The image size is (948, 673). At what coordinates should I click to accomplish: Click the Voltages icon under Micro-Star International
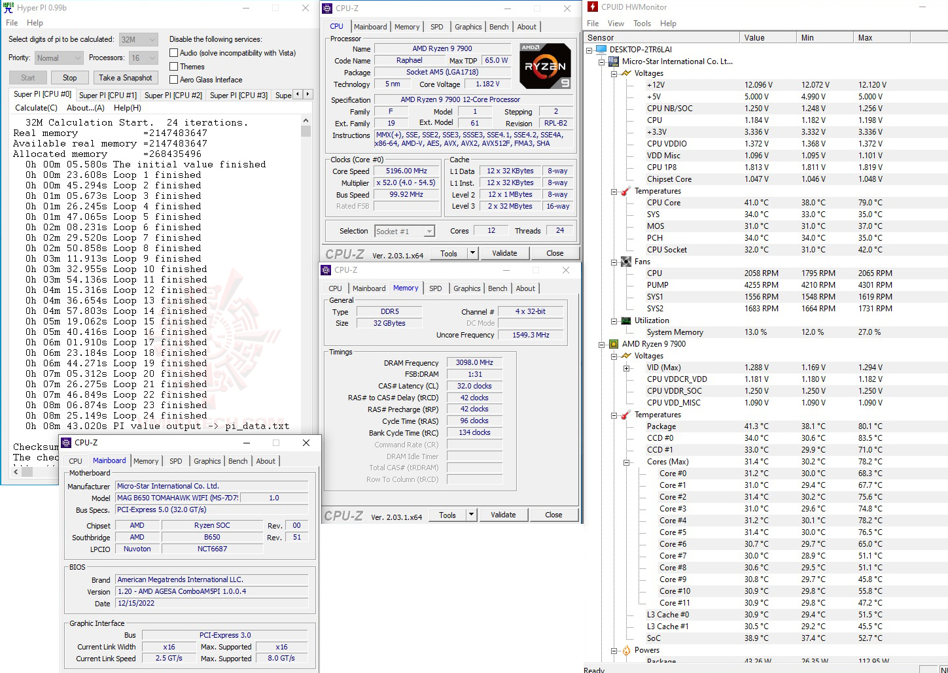tap(626, 73)
